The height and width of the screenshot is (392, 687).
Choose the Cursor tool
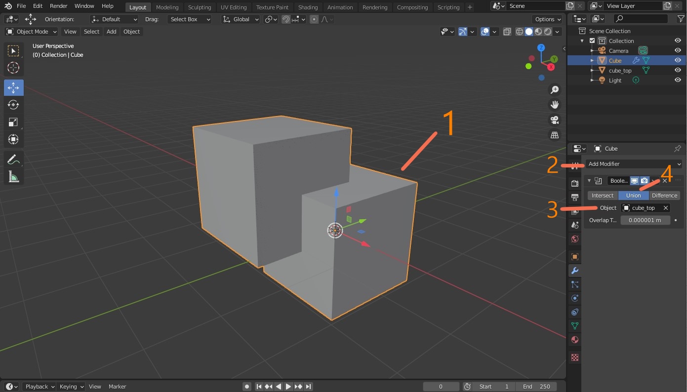click(x=13, y=68)
